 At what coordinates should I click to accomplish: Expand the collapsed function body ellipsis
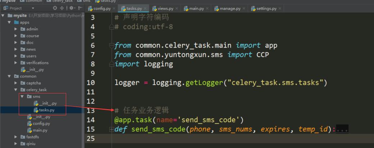pyautogui.click(x=342, y=129)
